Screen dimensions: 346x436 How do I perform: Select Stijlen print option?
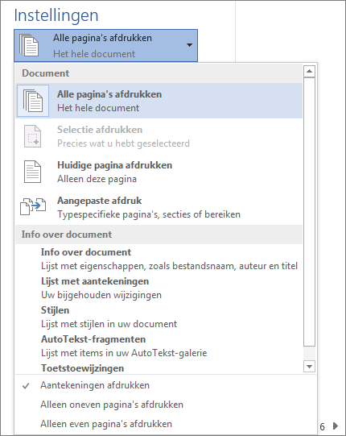[159, 317]
